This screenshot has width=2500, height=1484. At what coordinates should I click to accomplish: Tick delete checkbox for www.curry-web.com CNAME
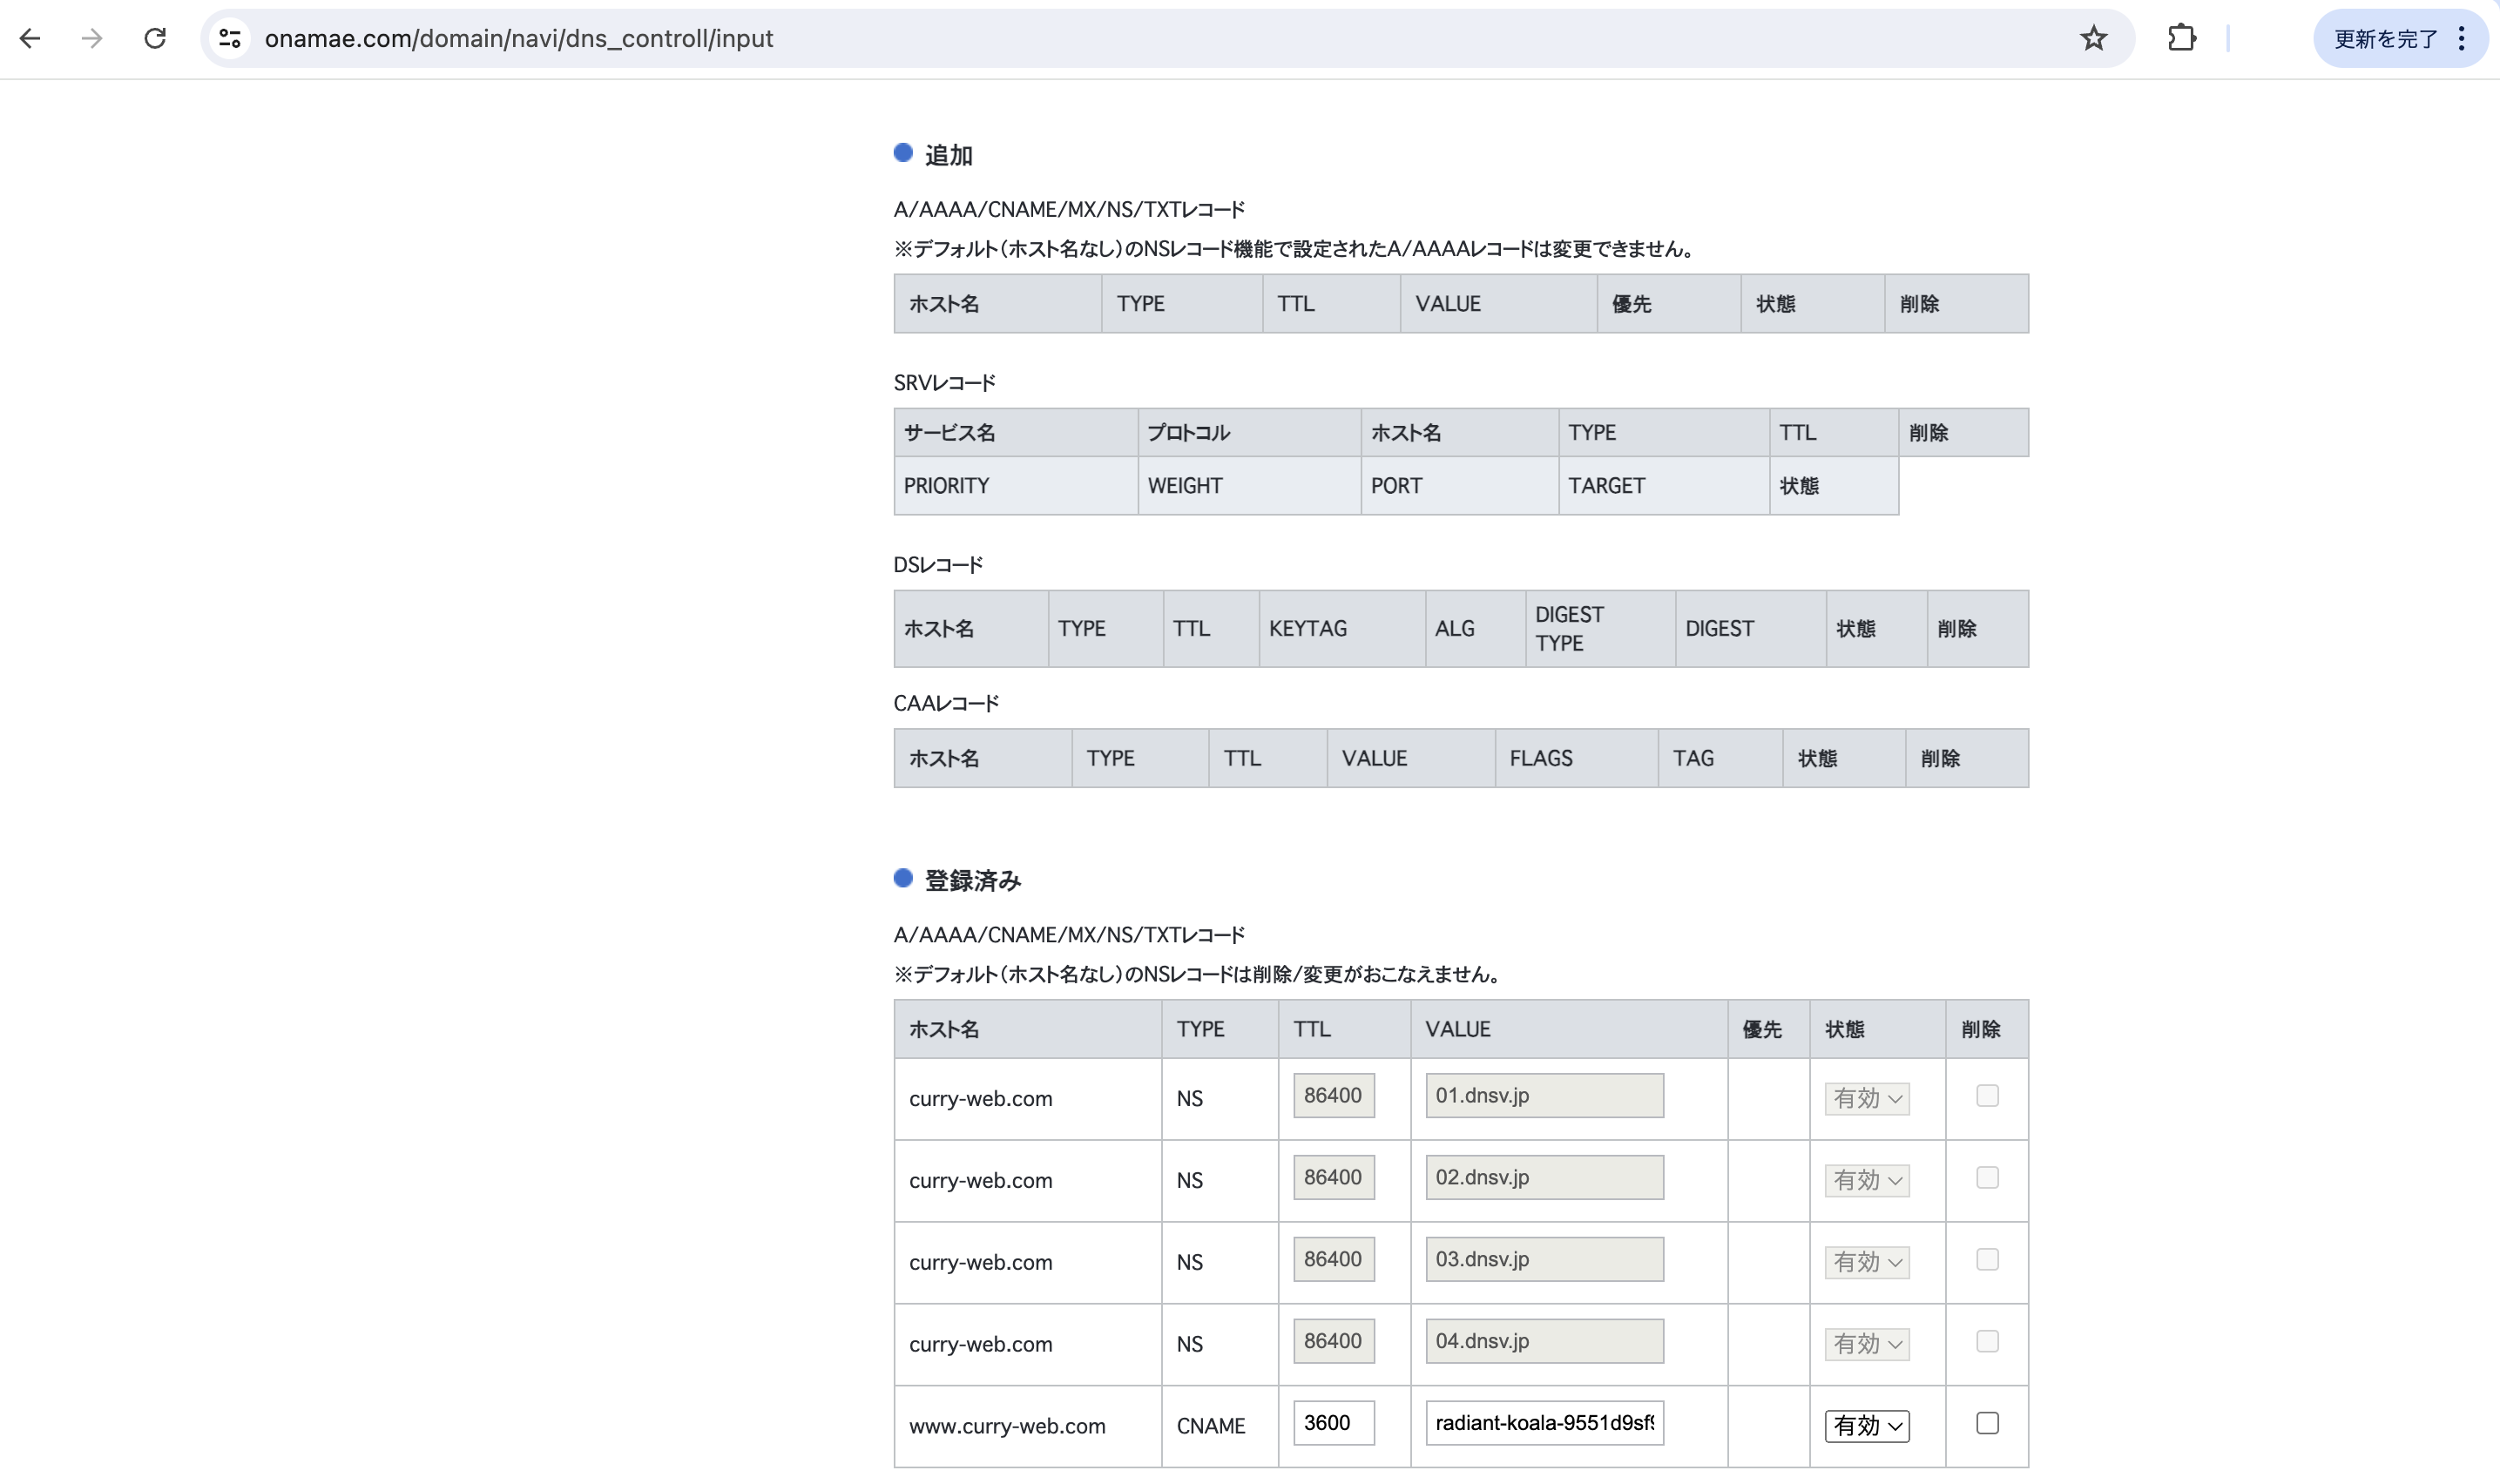(1987, 1422)
